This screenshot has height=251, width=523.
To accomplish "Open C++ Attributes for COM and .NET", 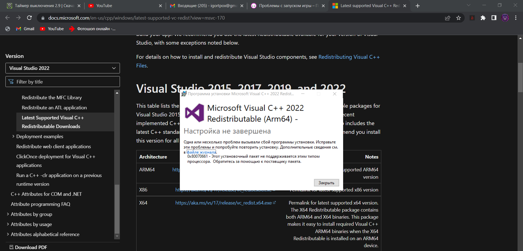I will click(x=46, y=194).
